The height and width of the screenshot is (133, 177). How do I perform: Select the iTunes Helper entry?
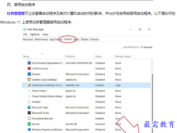pyautogui.click(x=39, y=91)
